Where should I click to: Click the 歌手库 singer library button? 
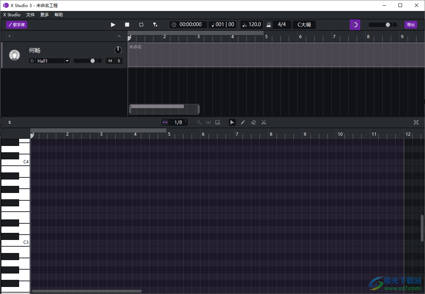tap(16, 24)
